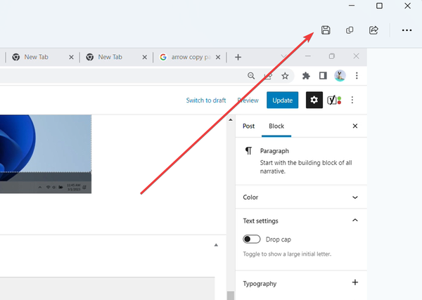Click the Paragraph block title text
Viewport: 422px width, 300px height.
274,151
